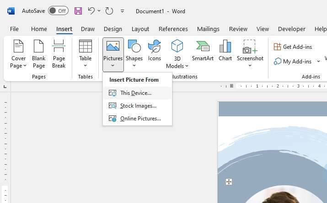
Task: Open the Cover Page gallery
Action: 18,54
